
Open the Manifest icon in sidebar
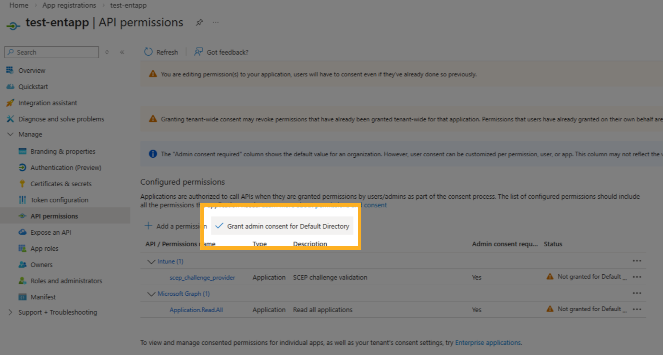tap(22, 297)
